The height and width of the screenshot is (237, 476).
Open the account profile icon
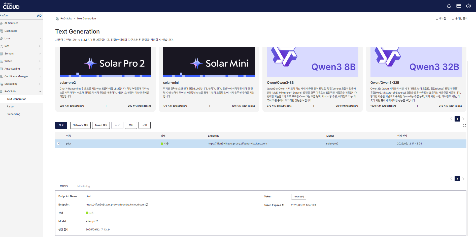468,6
